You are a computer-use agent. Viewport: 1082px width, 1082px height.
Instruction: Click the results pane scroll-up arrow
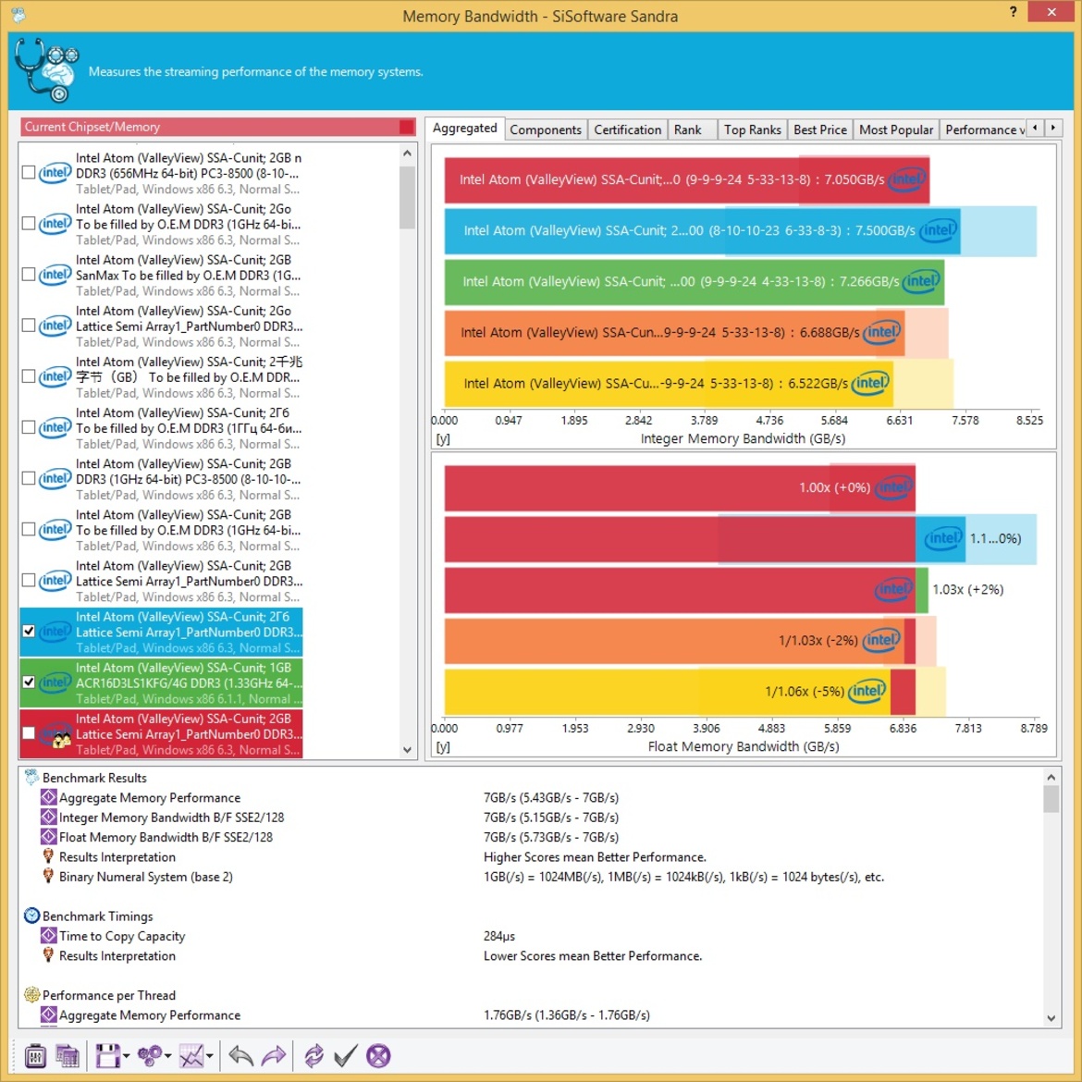tap(1051, 778)
